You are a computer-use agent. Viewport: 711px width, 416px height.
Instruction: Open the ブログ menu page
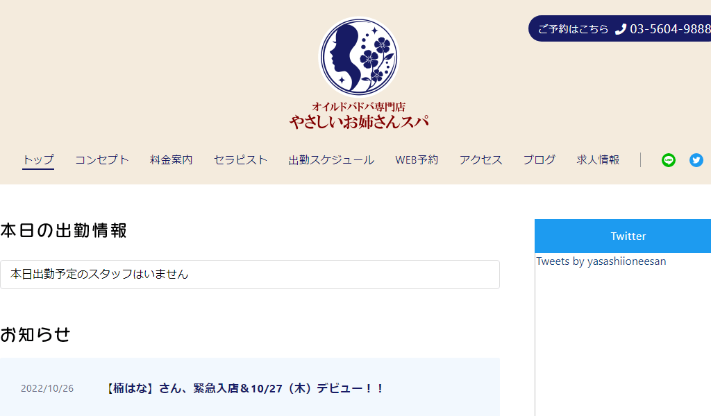pos(539,159)
